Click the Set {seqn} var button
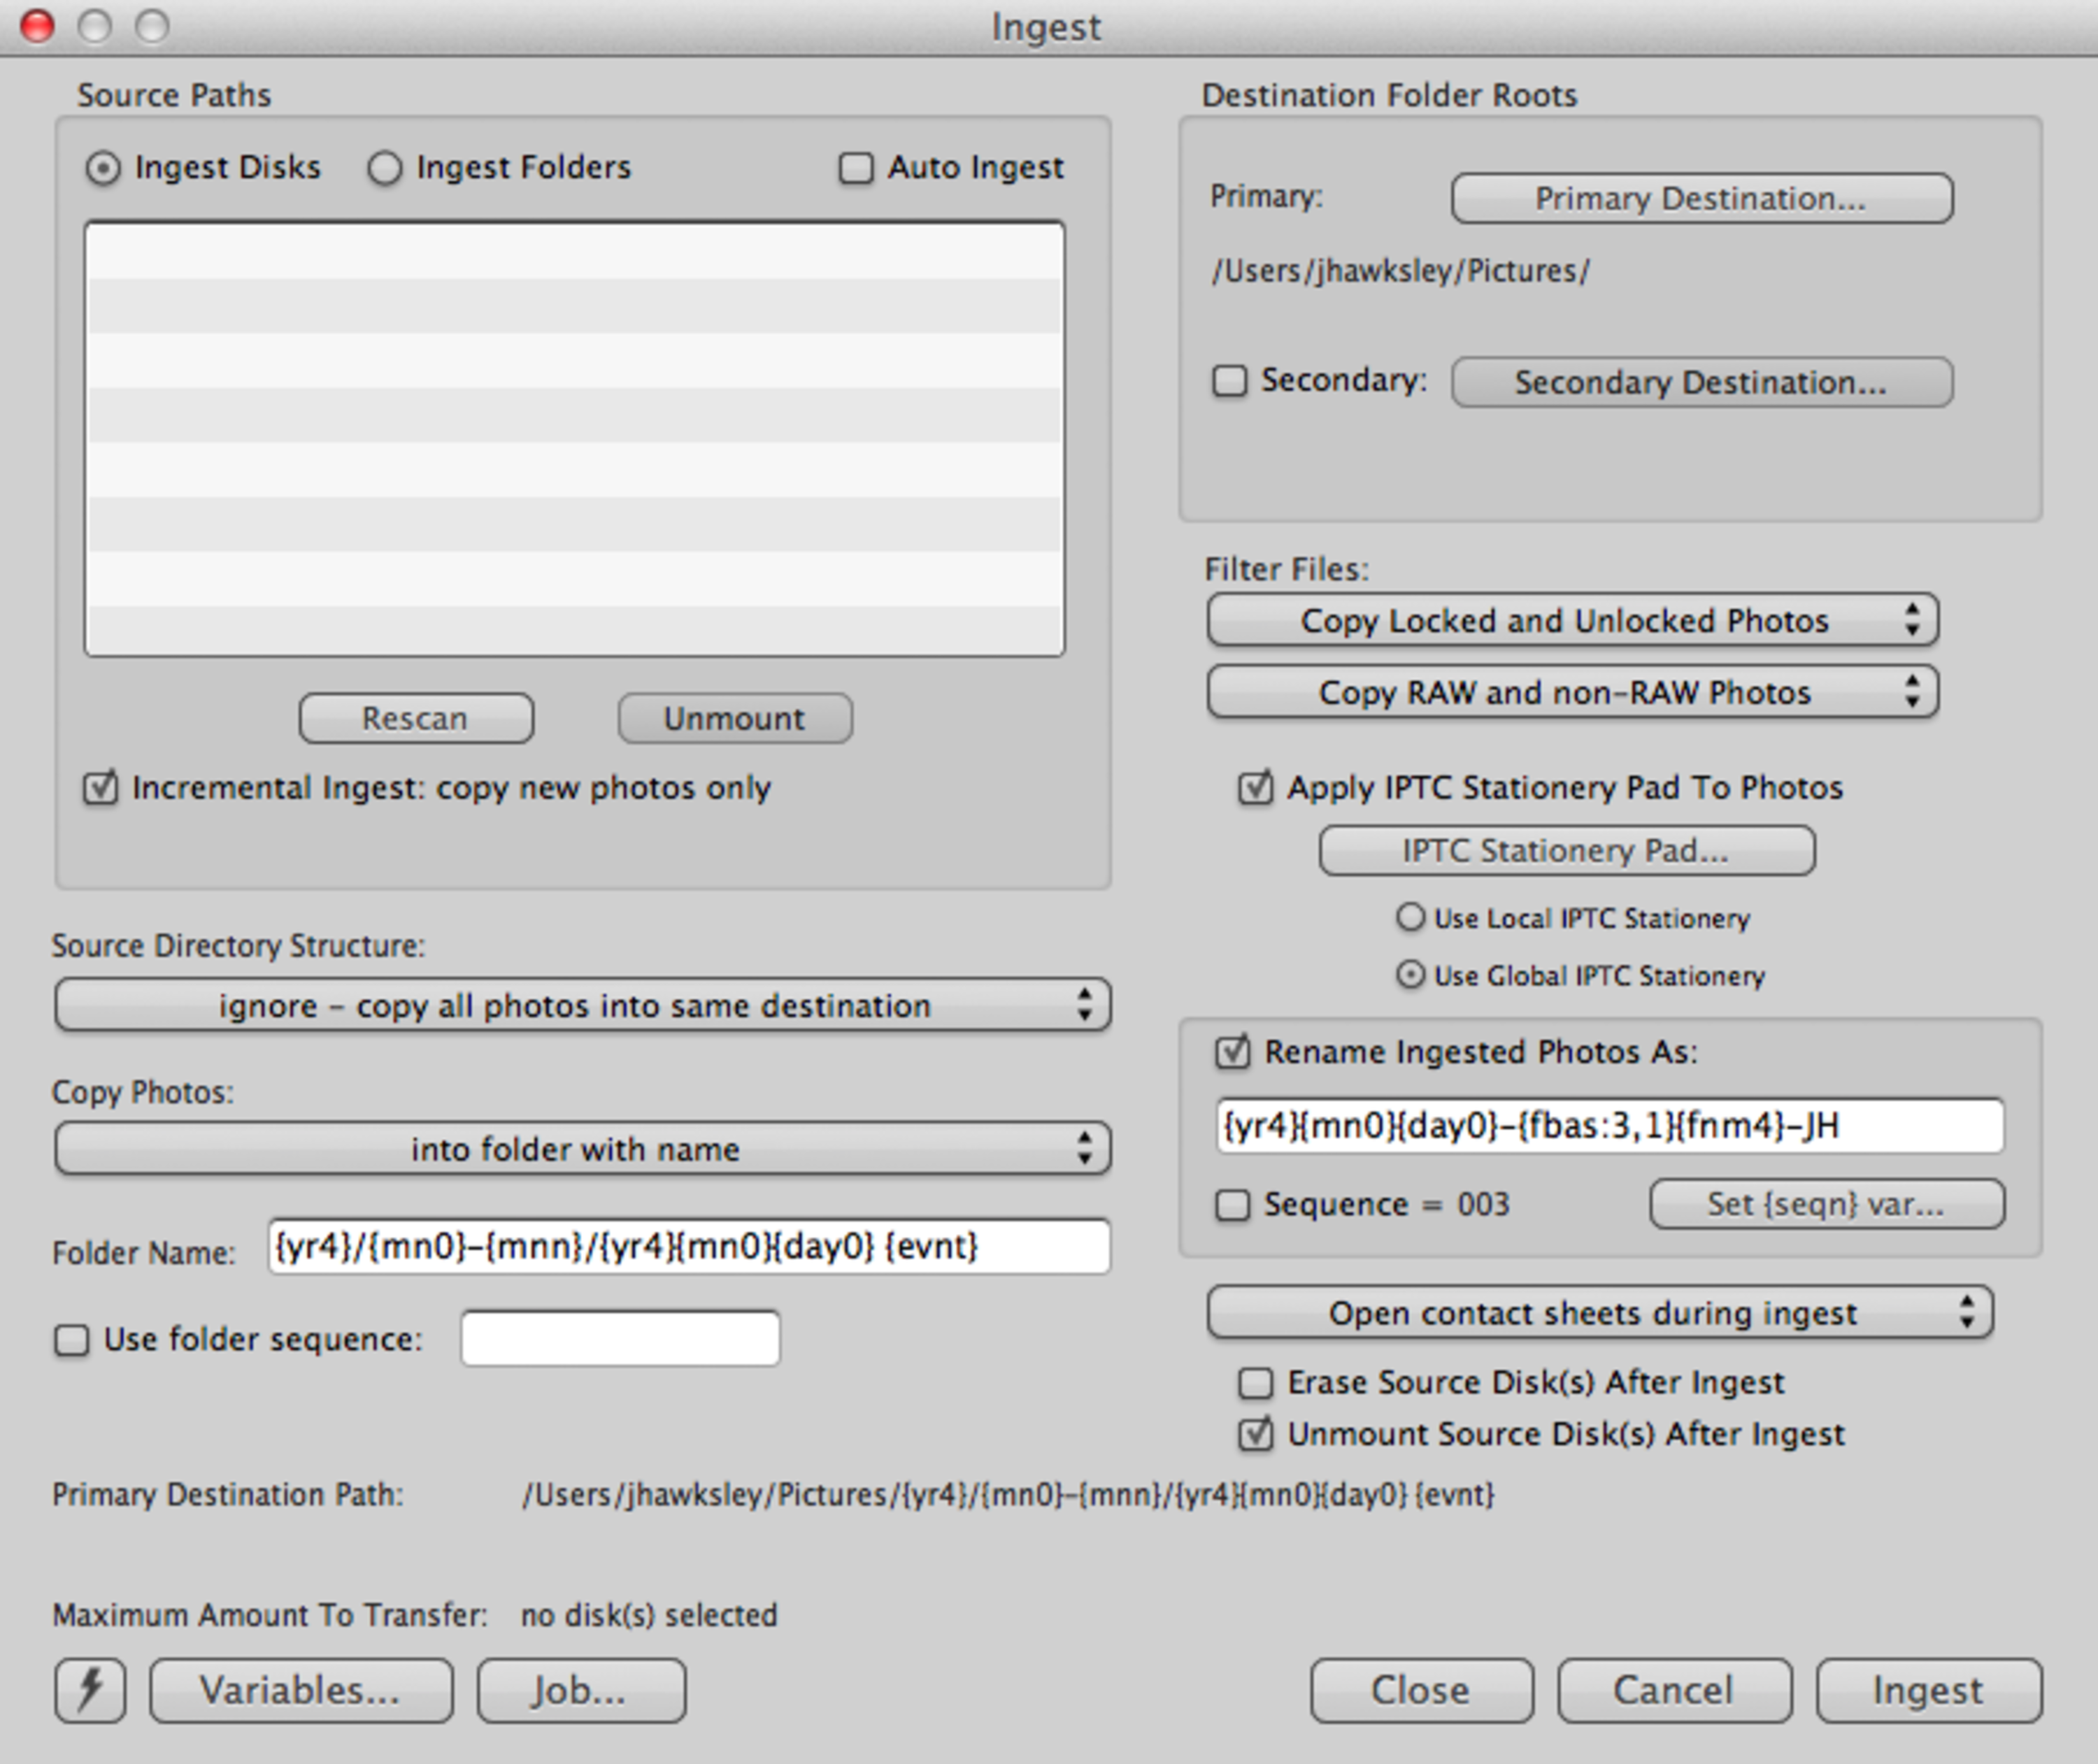The image size is (2098, 1764). click(1826, 1204)
